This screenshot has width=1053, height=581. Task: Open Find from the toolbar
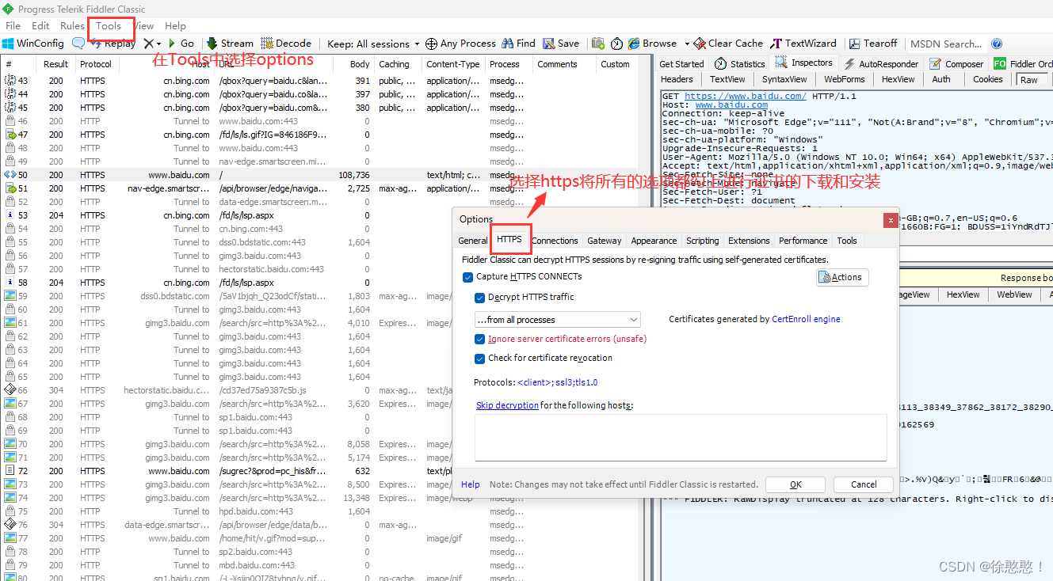pyautogui.click(x=518, y=44)
